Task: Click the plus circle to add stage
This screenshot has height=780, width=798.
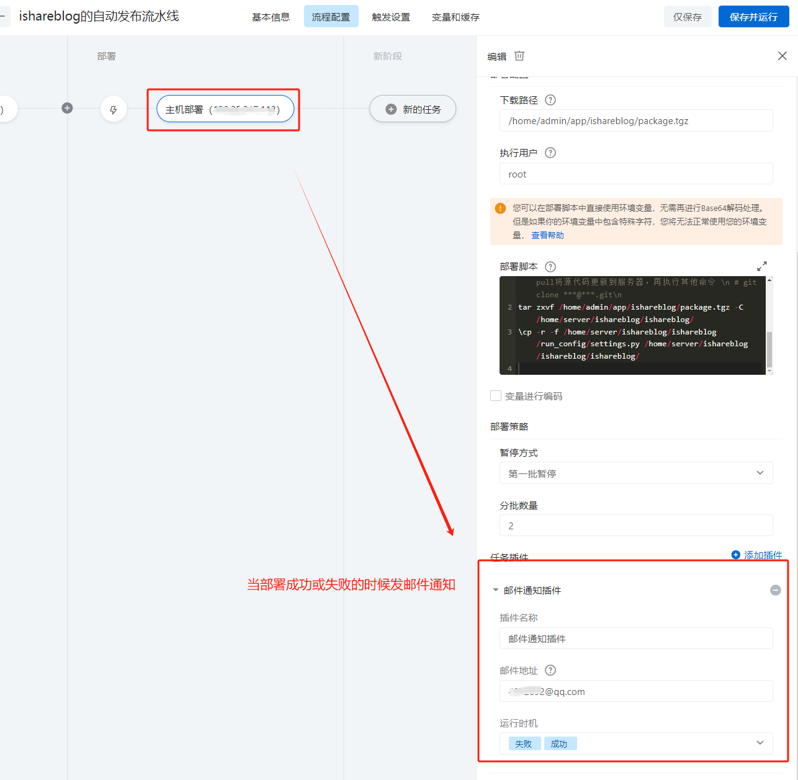Action: pos(68,108)
